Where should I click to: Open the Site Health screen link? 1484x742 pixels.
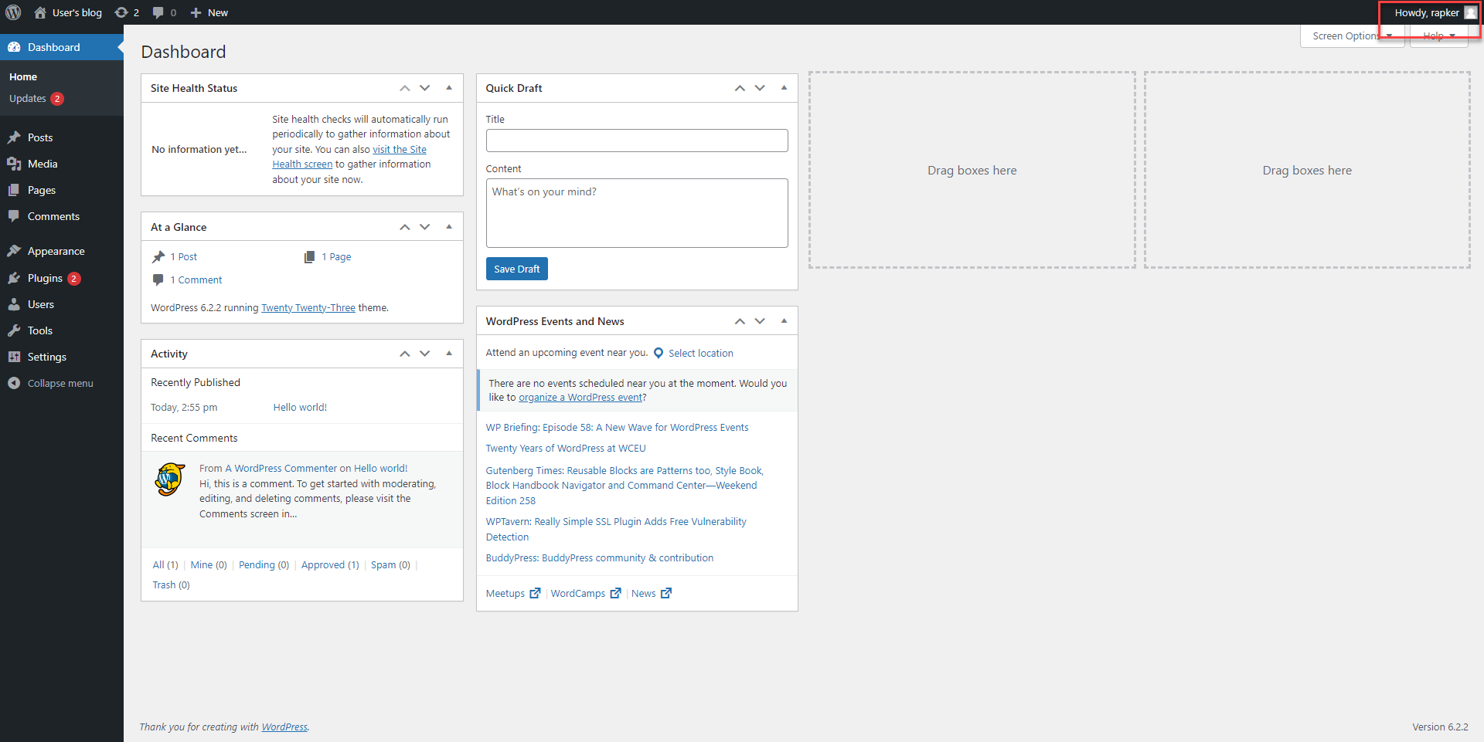pos(349,157)
